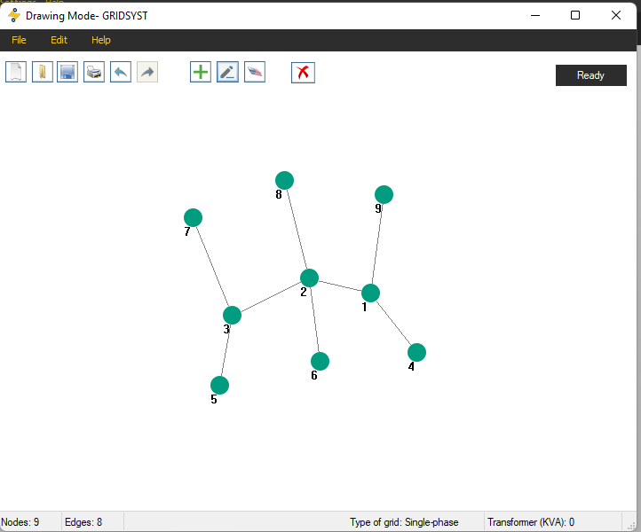Open the Help menu

(101, 40)
